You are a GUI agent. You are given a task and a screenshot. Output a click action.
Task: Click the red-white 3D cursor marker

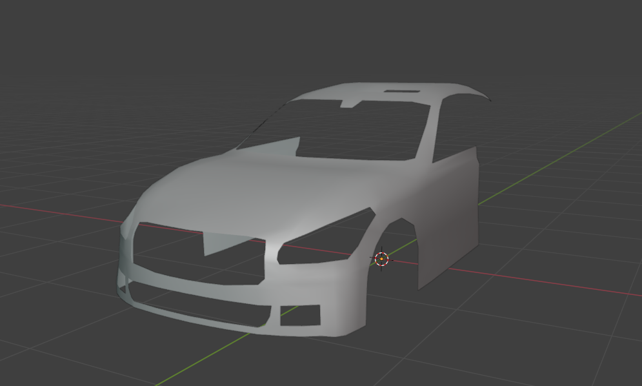coord(381,259)
